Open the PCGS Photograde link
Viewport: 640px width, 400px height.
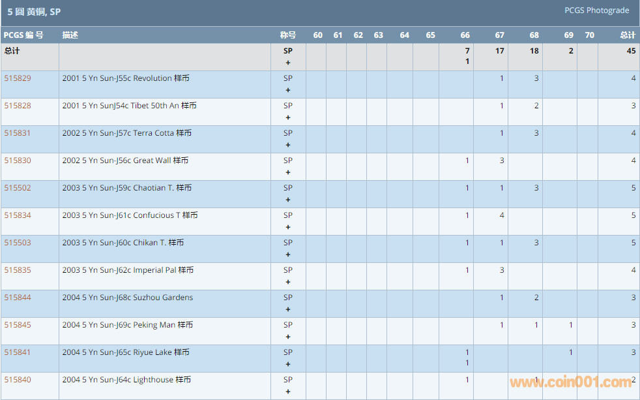click(596, 10)
